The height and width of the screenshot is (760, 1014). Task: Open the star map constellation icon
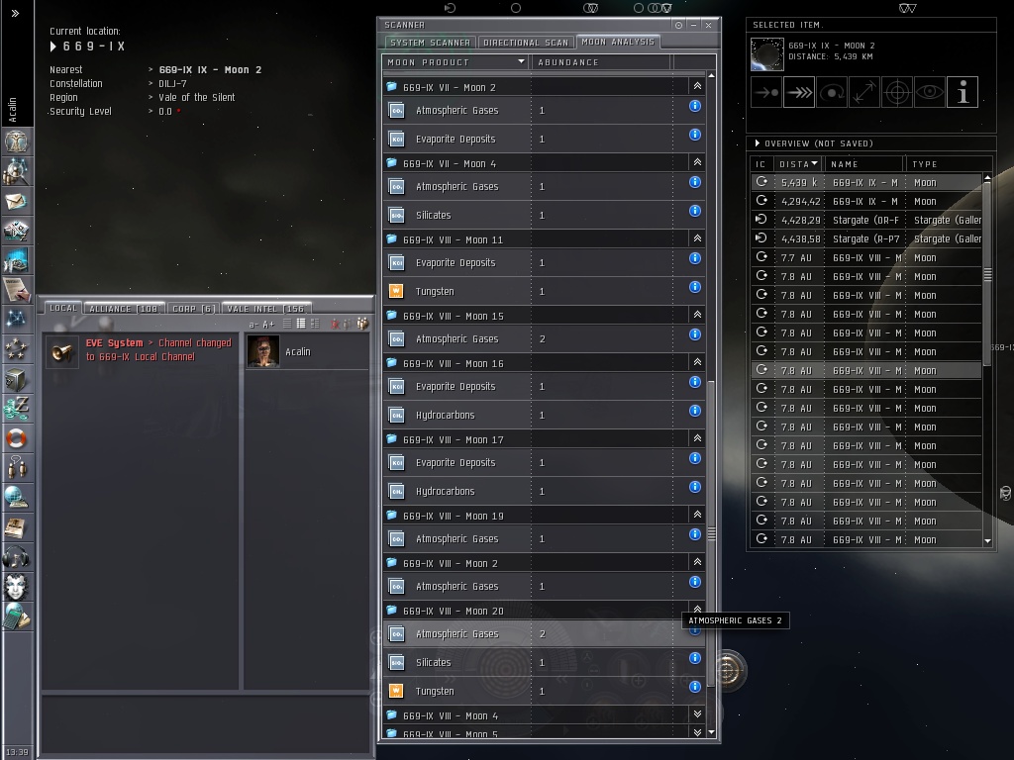tap(16, 320)
